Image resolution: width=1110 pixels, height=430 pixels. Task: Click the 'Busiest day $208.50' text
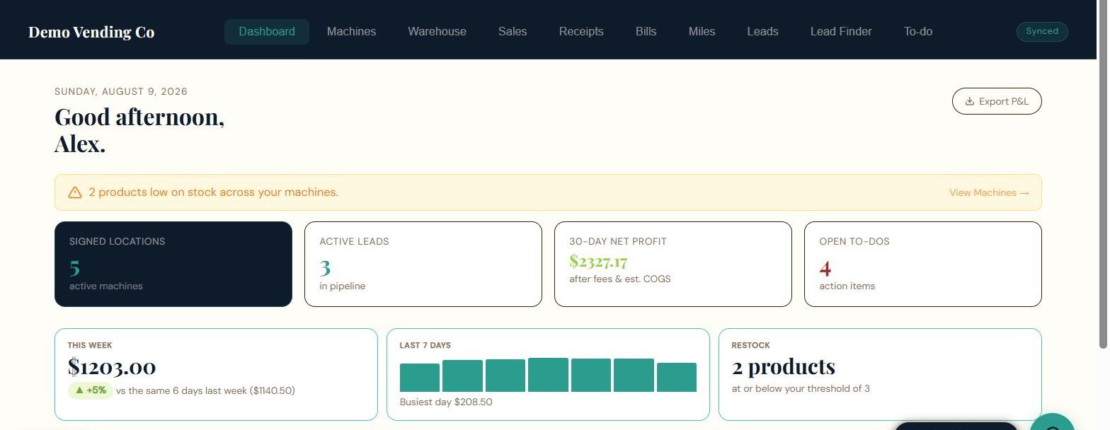click(x=446, y=402)
